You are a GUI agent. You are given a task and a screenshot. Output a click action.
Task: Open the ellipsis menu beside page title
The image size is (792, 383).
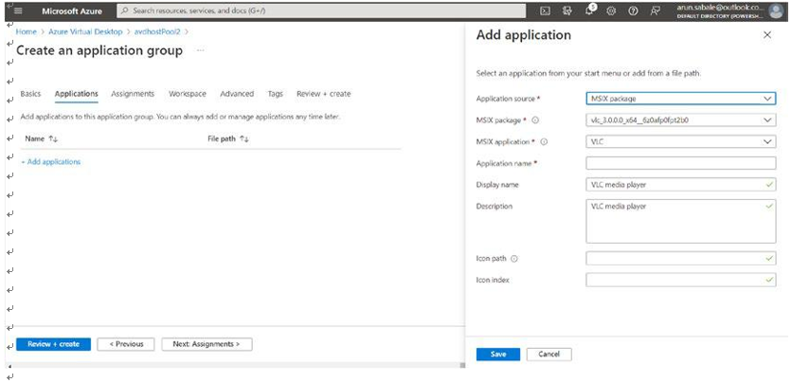pyautogui.click(x=201, y=50)
